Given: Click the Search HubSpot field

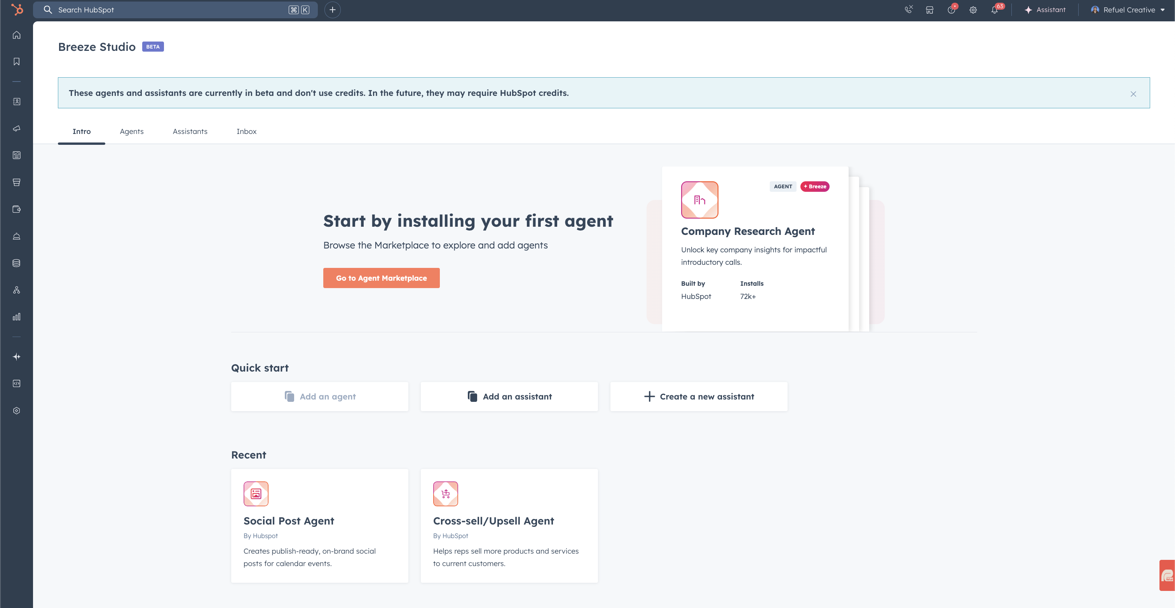Looking at the screenshot, I should click(x=173, y=10).
